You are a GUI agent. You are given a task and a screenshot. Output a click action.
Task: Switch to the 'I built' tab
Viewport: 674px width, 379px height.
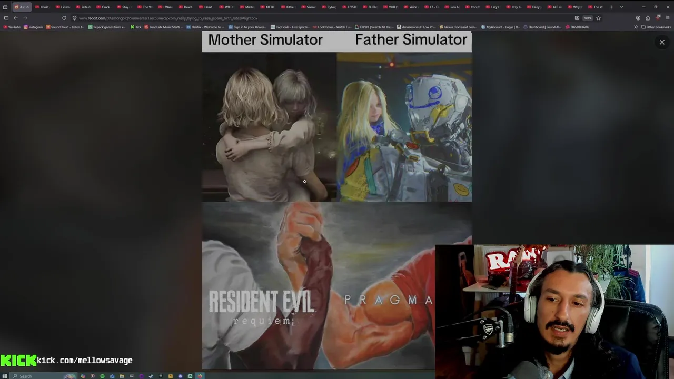42,7
